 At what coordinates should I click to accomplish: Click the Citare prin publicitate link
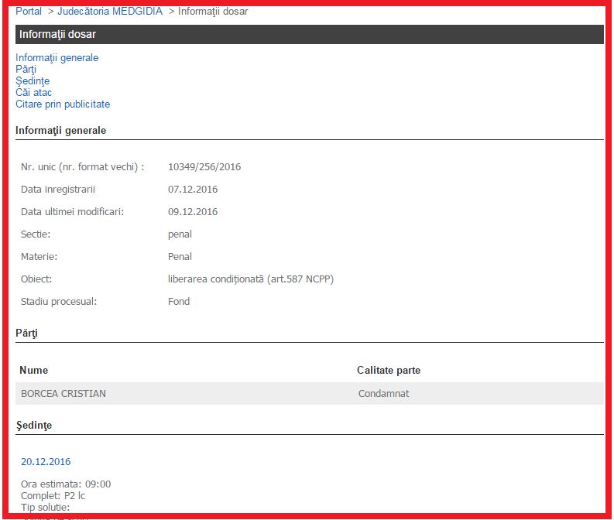tap(63, 104)
